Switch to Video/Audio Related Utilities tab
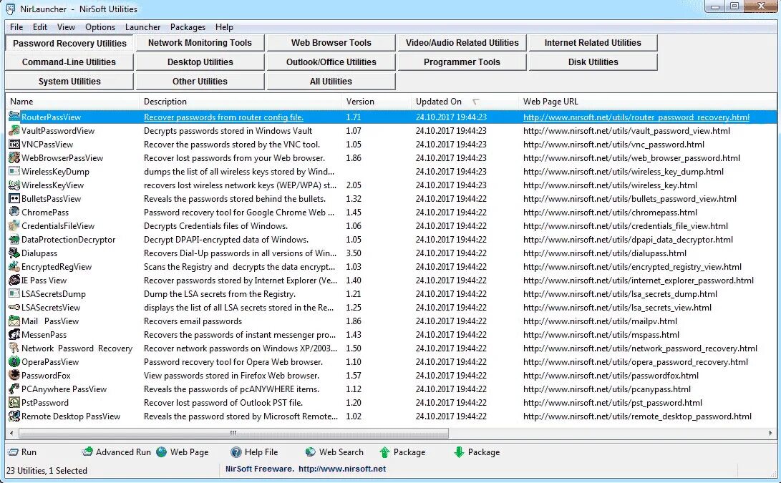This screenshot has height=483, width=781. [462, 43]
